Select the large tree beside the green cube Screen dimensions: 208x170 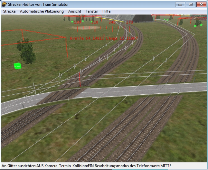pos(26,52)
